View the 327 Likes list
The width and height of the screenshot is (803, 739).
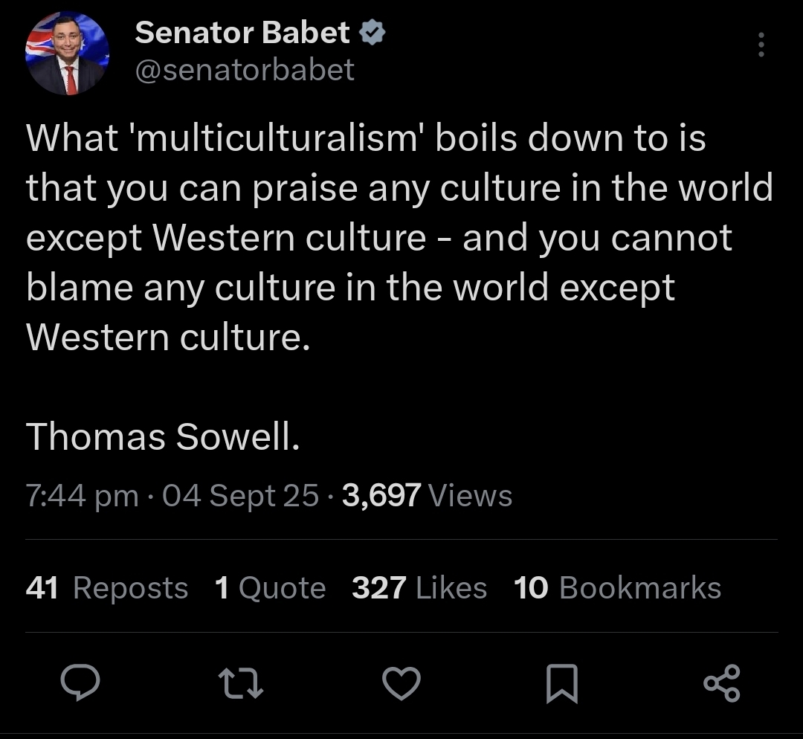pos(419,587)
